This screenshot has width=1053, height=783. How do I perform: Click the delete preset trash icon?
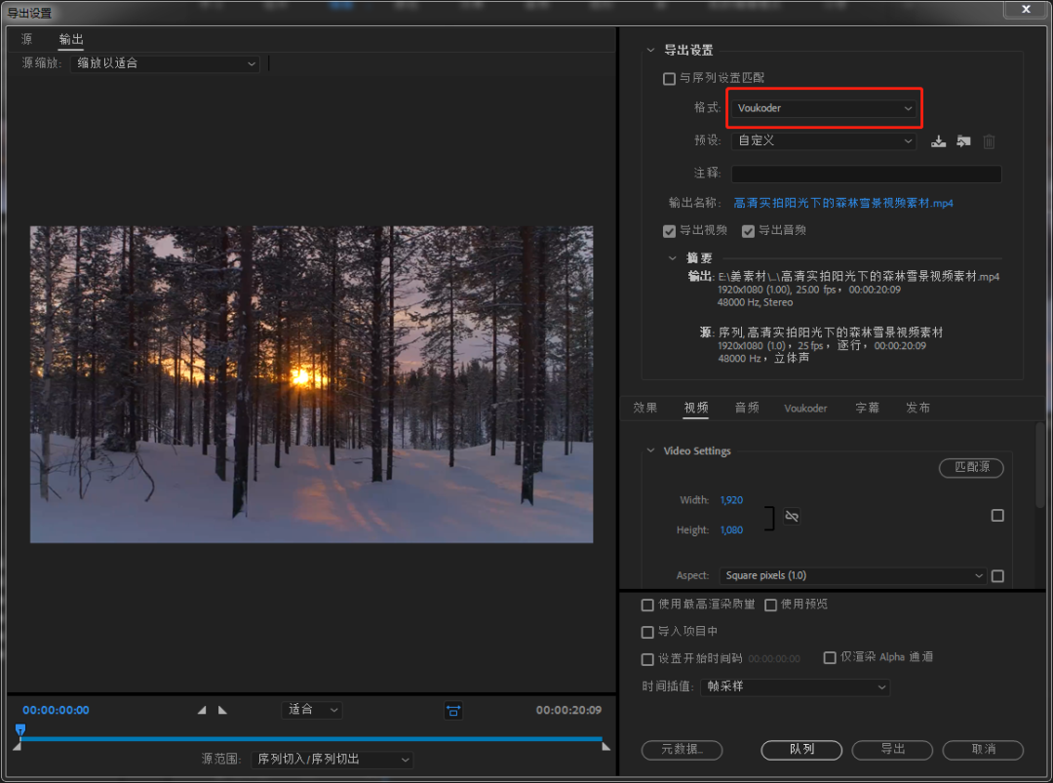click(989, 141)
